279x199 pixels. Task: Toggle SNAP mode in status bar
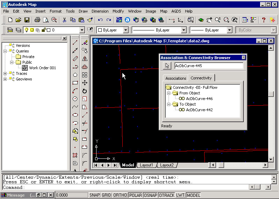tap(94, 195)
